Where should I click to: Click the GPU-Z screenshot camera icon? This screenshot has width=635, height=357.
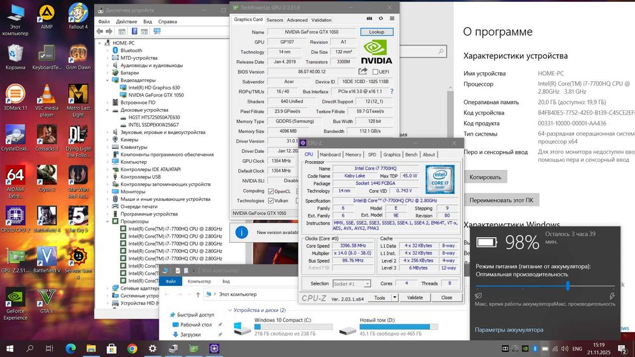(x=370, y=18)
